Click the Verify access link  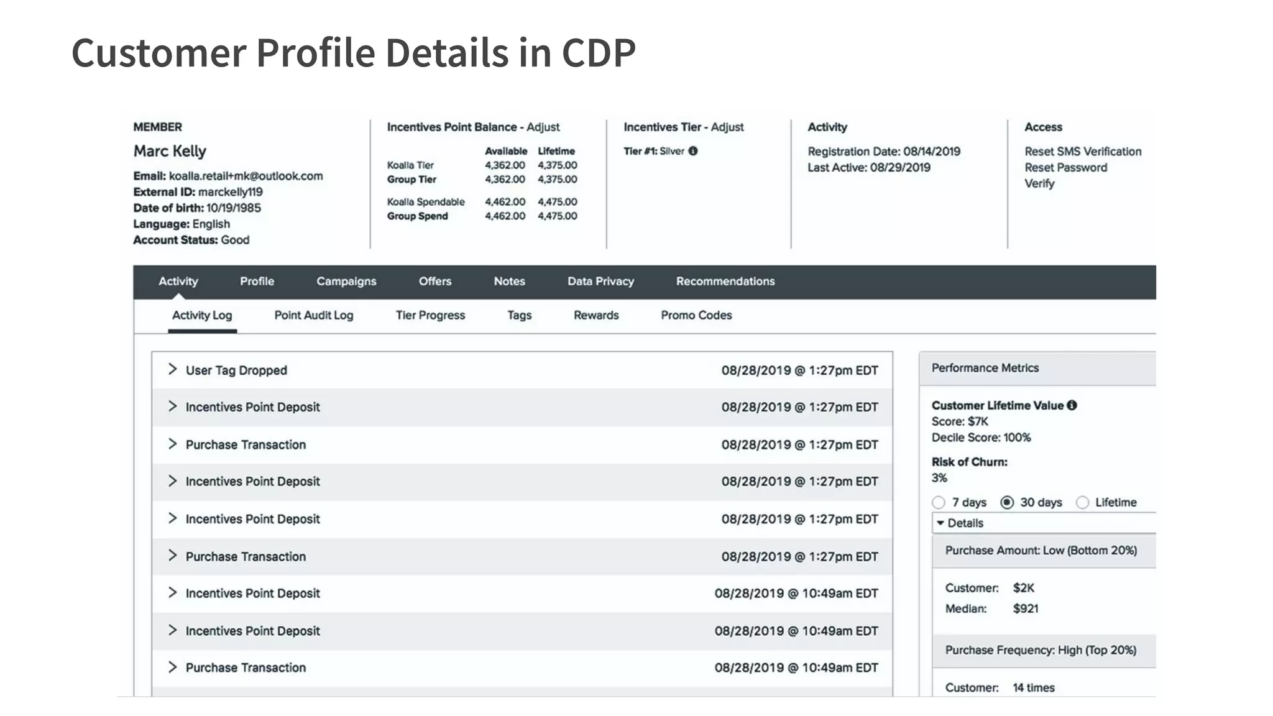1039,184
